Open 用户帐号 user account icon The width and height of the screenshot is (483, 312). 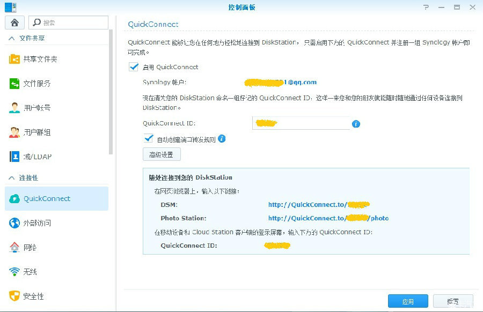coord(14,108)
